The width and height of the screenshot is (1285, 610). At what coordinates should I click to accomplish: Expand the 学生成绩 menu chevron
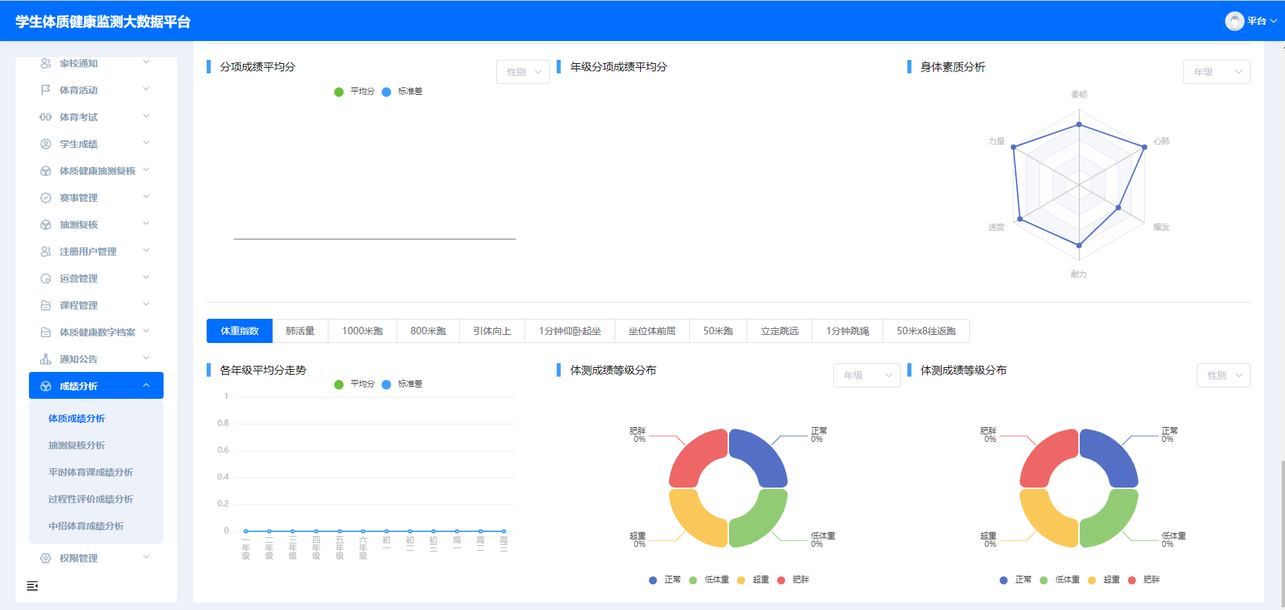(146, 143)
